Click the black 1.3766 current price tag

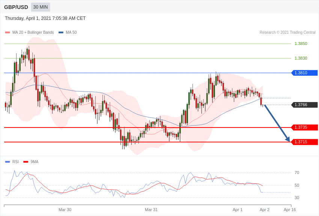click(x=305, y=105)
